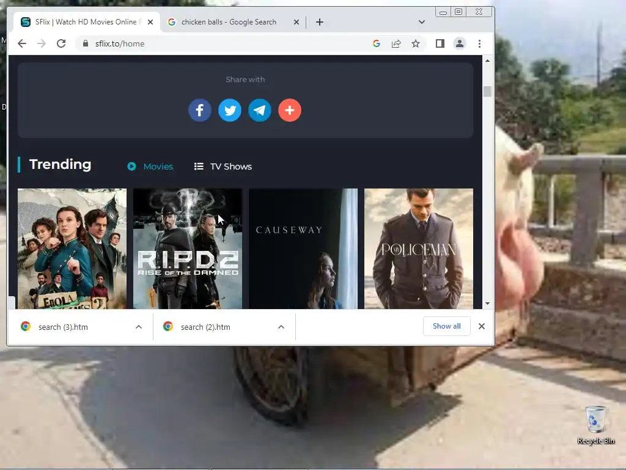This screenshot has width=626, height=470.
Task: Share the page via Twitter icon
Action: (230, 110)
